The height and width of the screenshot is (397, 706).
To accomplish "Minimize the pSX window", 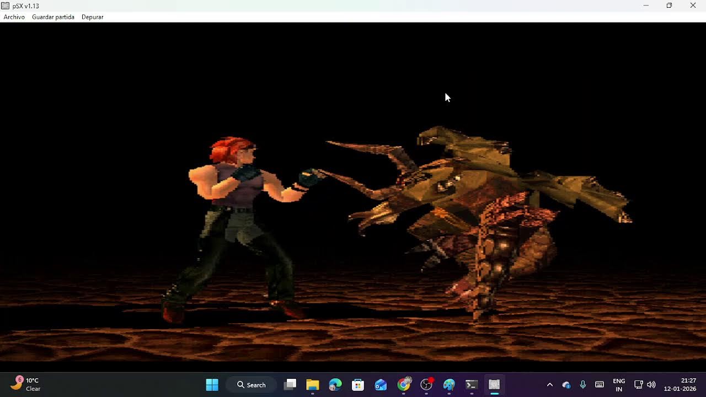I will click(646, 6).
